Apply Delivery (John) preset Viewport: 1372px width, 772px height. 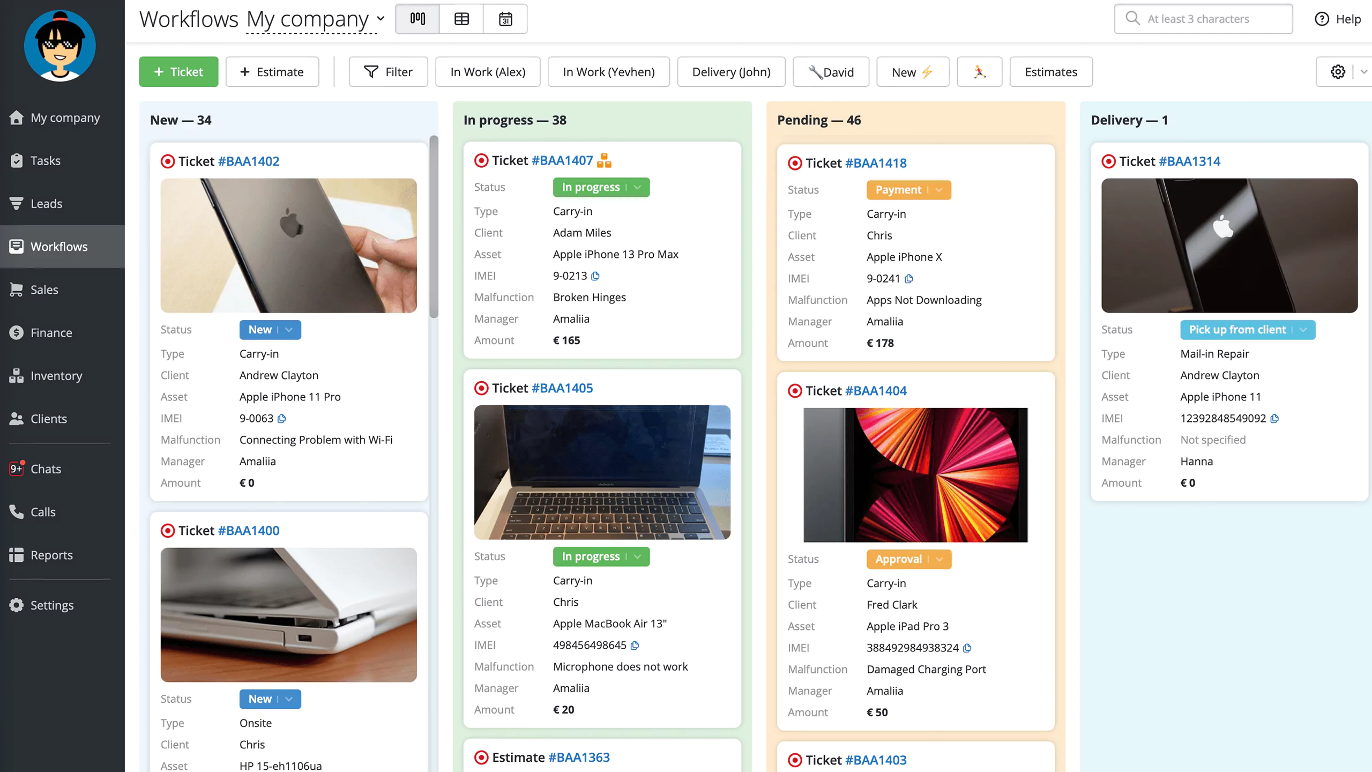point(731,72)
